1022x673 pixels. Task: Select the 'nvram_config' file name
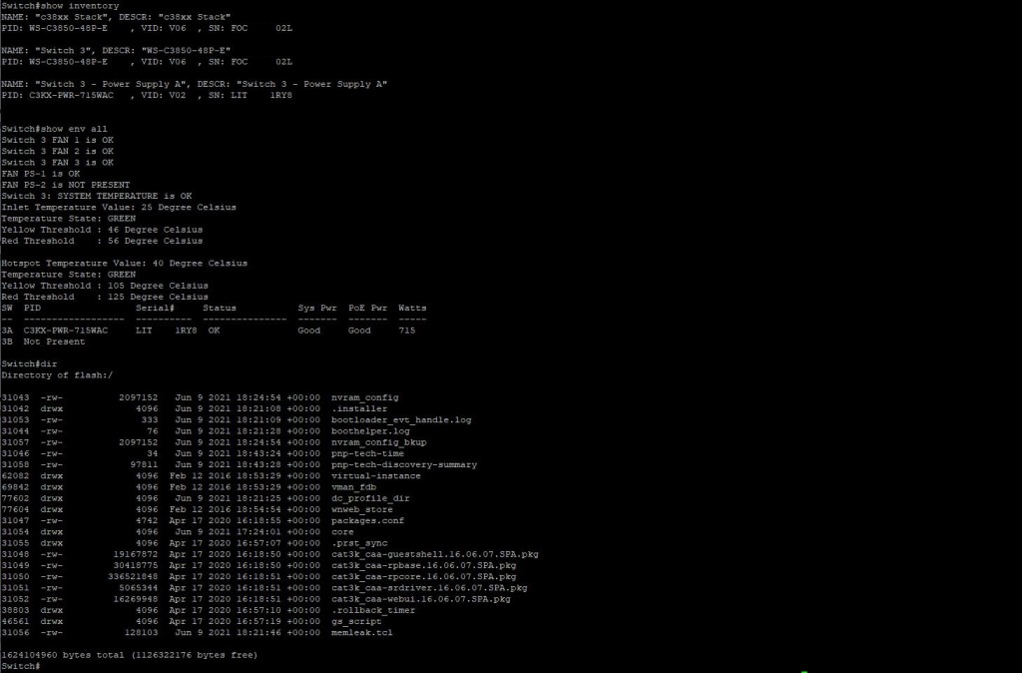click(365, 397)
